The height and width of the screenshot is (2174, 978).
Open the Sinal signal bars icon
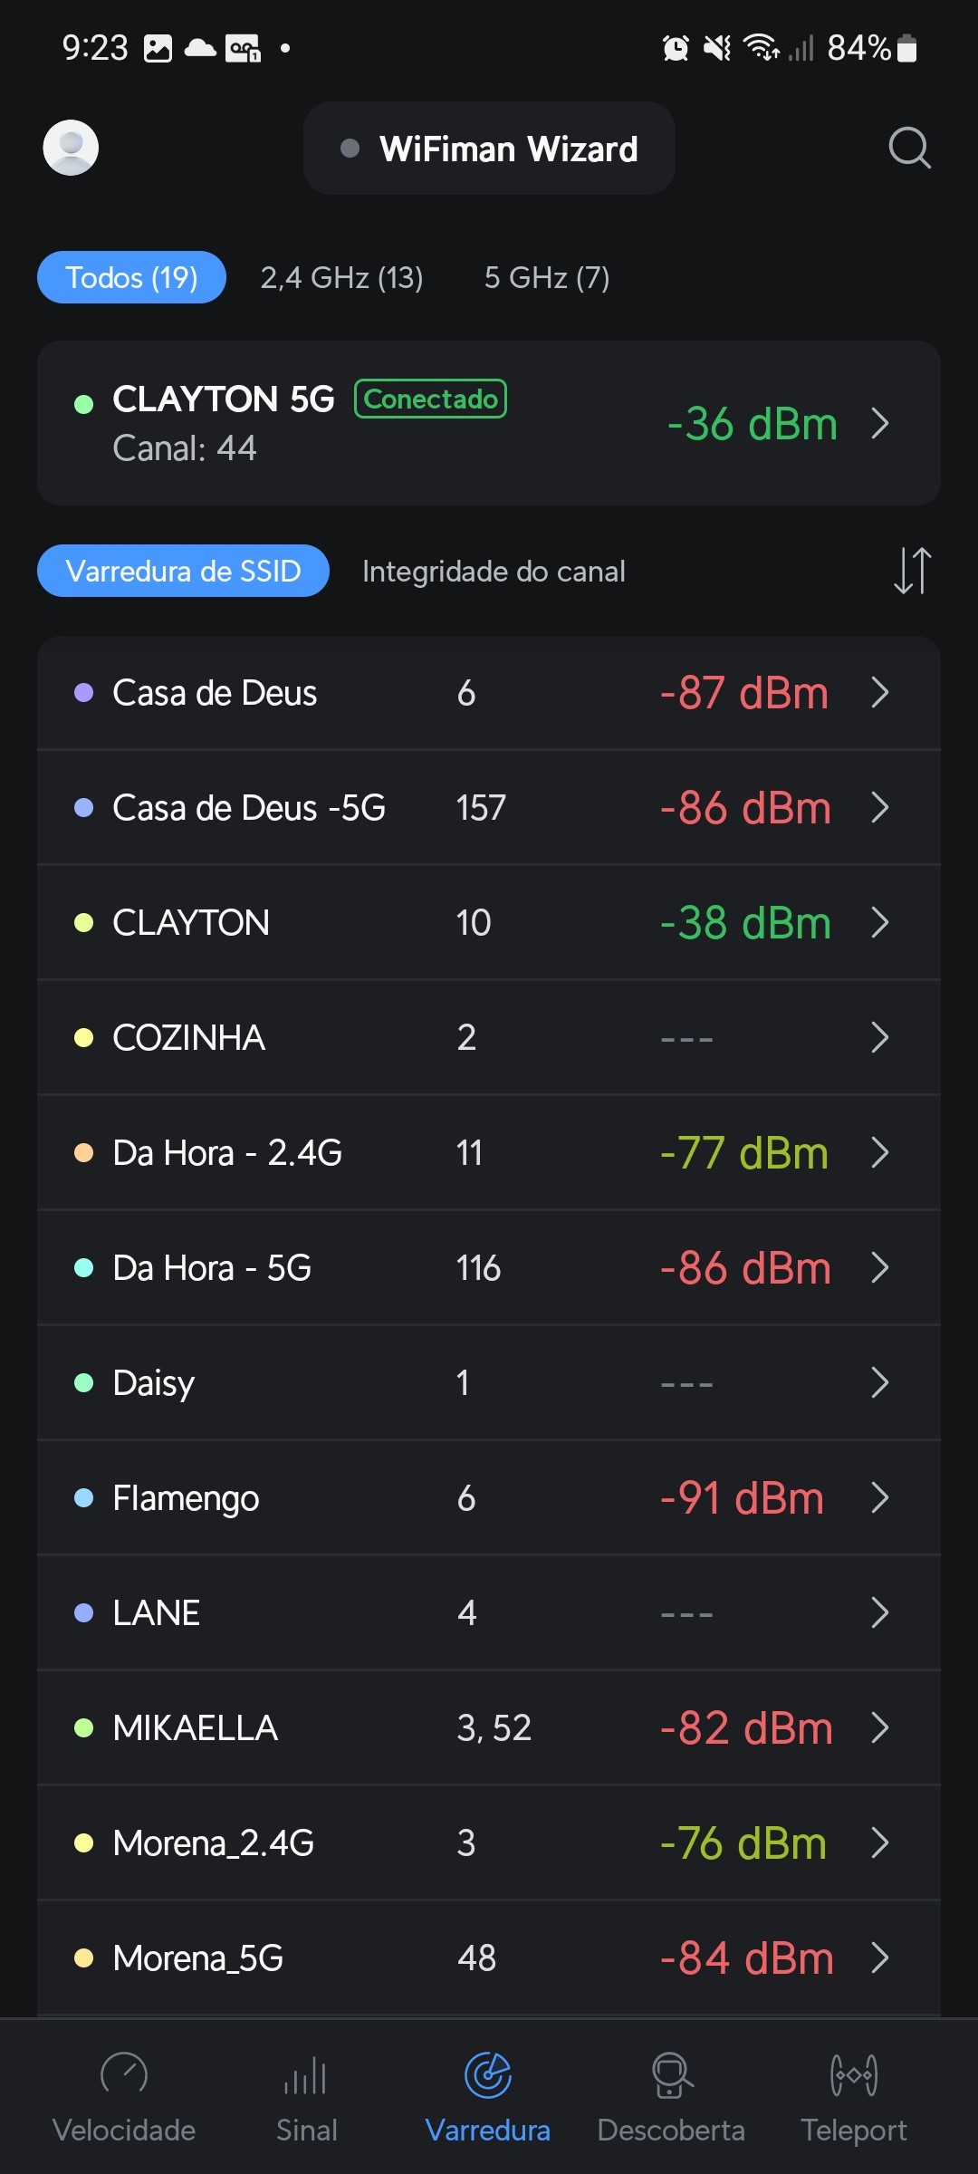tap(306, 2075)
